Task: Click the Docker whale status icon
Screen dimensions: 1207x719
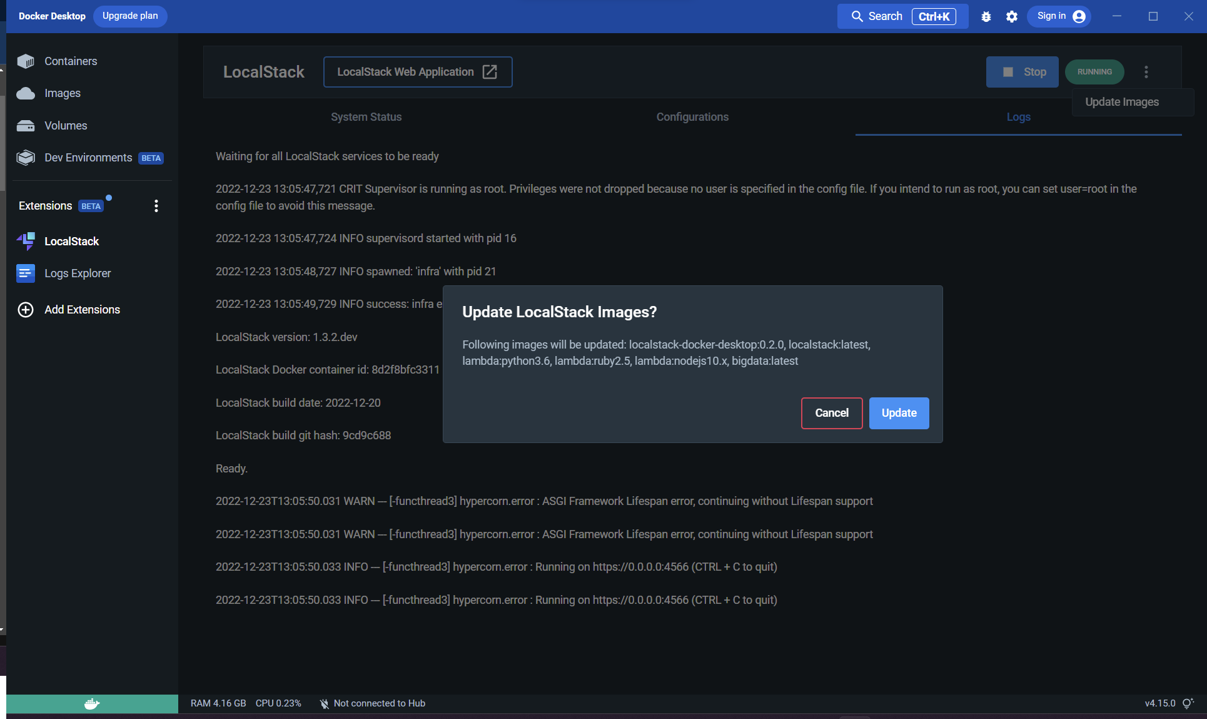Action: (x=92, y=704)
